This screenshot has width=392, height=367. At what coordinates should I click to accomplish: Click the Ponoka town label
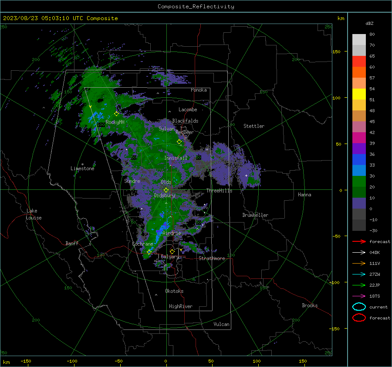[199, 90]
